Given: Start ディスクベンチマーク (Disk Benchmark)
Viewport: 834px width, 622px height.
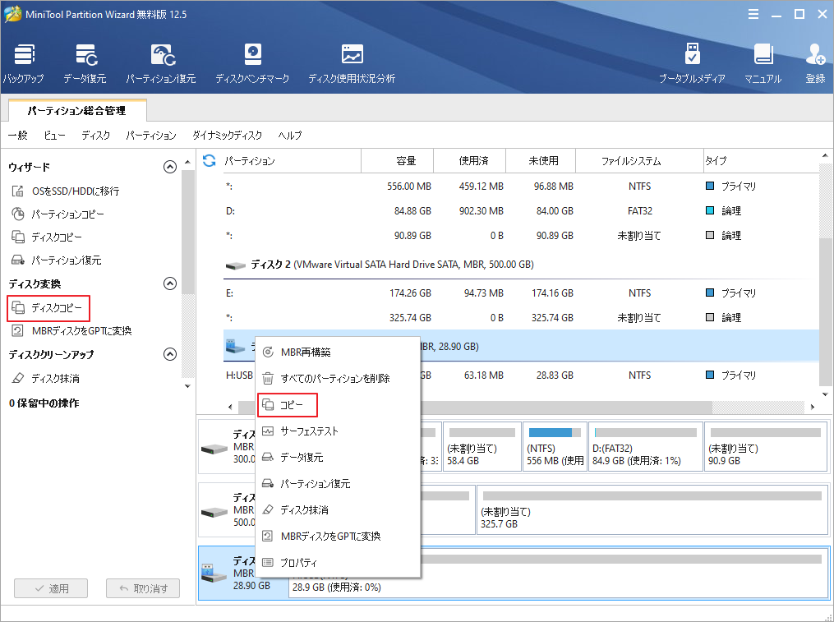Looking at the screenshot, I should point(252,64).
